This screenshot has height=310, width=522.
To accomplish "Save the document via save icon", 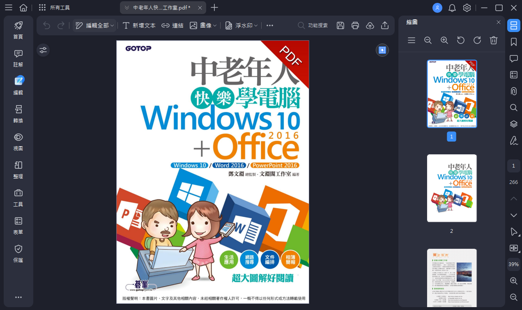I will [x=340, y=25].
